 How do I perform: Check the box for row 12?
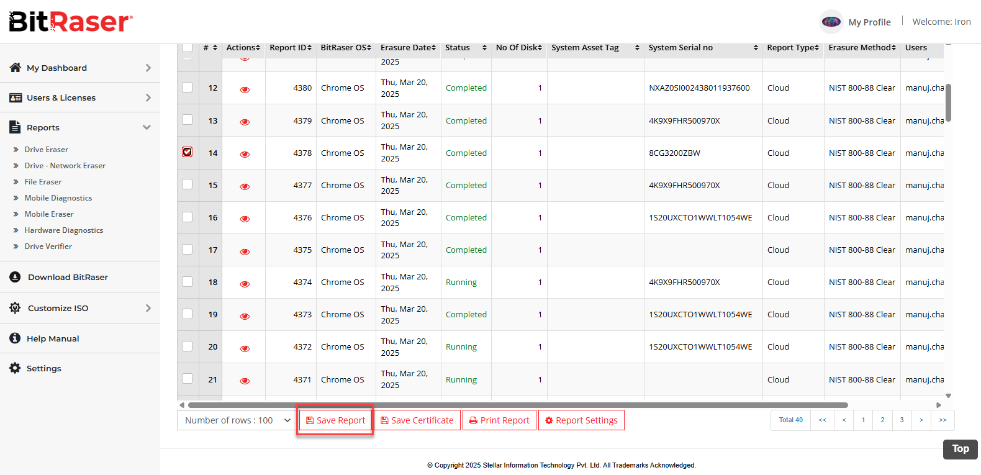187,87
